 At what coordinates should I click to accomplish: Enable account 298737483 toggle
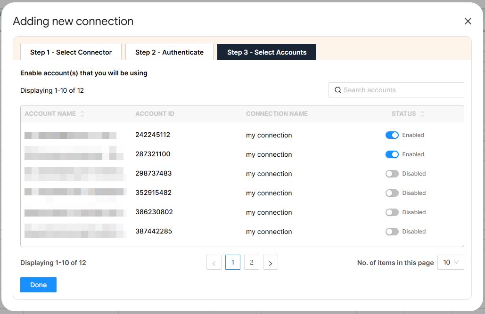click(x=392, y=174)
